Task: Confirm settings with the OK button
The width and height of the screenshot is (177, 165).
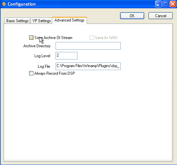Action: click(132, 16)
